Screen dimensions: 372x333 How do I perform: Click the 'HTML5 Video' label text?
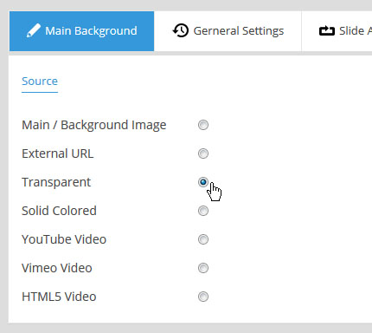pos(59,297)
